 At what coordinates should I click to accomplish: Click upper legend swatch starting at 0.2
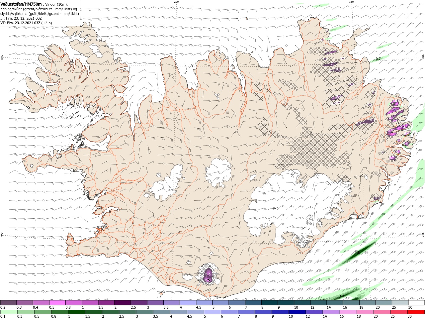[9, 302]
